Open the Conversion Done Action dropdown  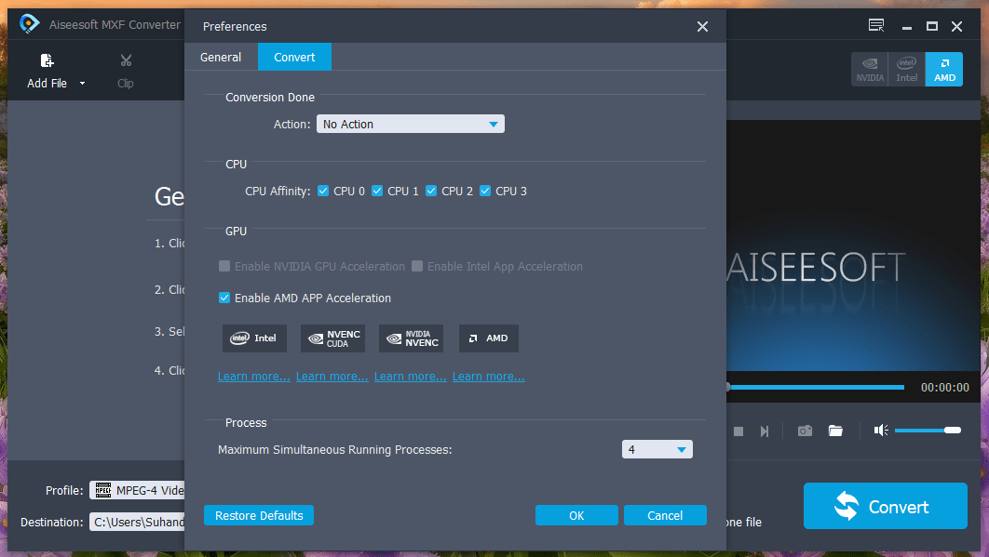click(x=411, y=124)
